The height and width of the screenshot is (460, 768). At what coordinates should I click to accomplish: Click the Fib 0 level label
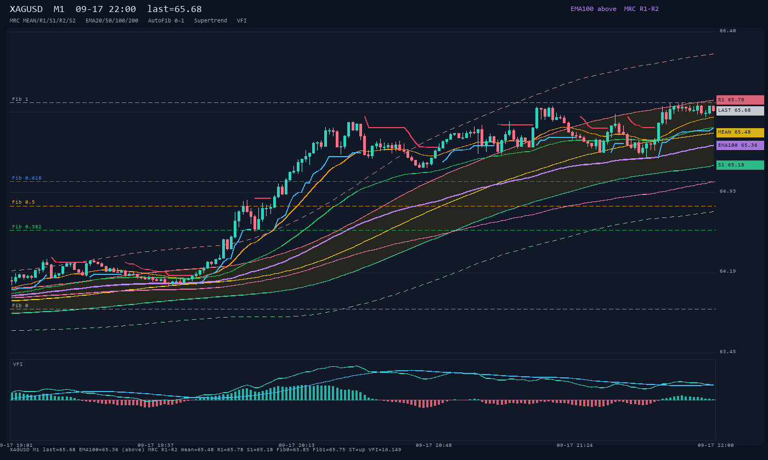(x=20, y=306)
